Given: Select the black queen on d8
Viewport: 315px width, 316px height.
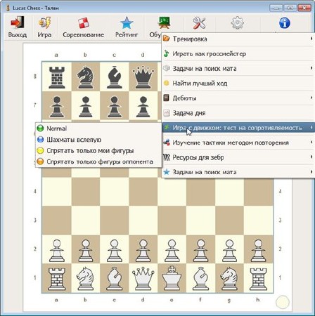Looking at the screenshot, I should pyautogui.click(x=143, y=77).
